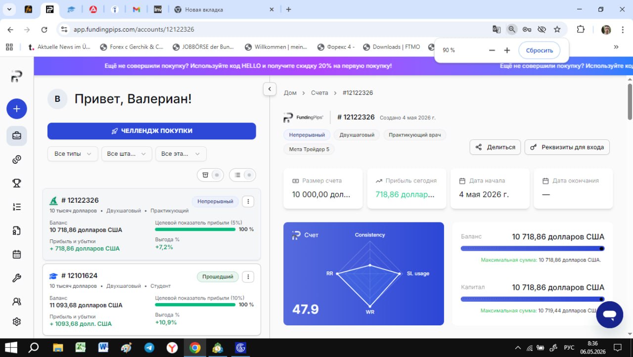Collapse the accounts panel with chevron

[x=270, y=89]
